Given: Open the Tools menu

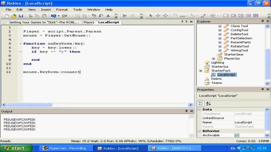Looking at the screenshot, I should tap(77, 10).
